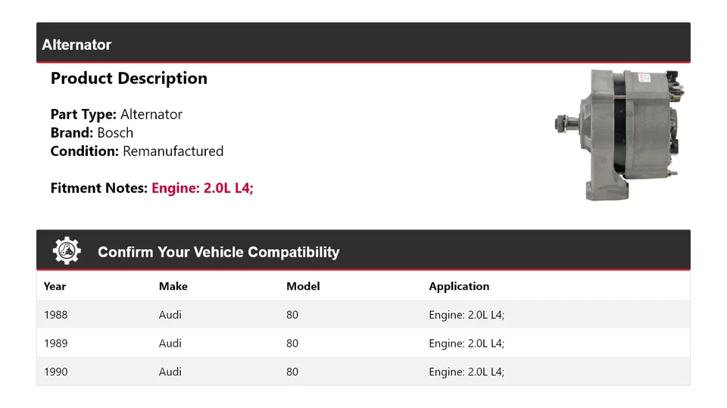The width and height of the screenshot is (727, 408).
Task: Click Audi in the 1990 row
Action: point(170,372)
